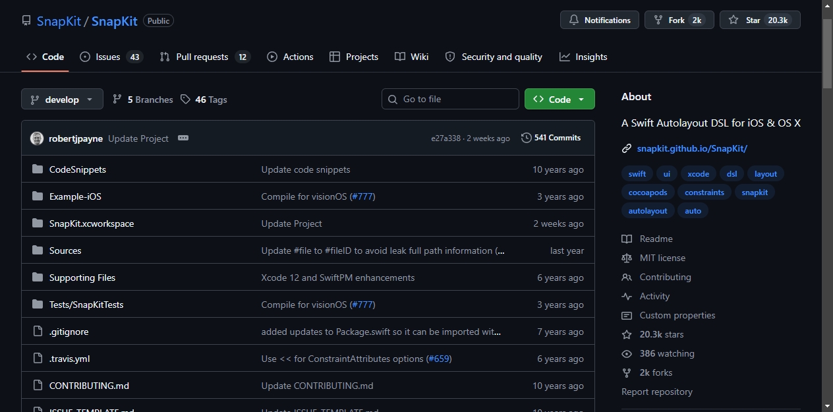Click the fork icon beside 2k forks

(627, 372)
